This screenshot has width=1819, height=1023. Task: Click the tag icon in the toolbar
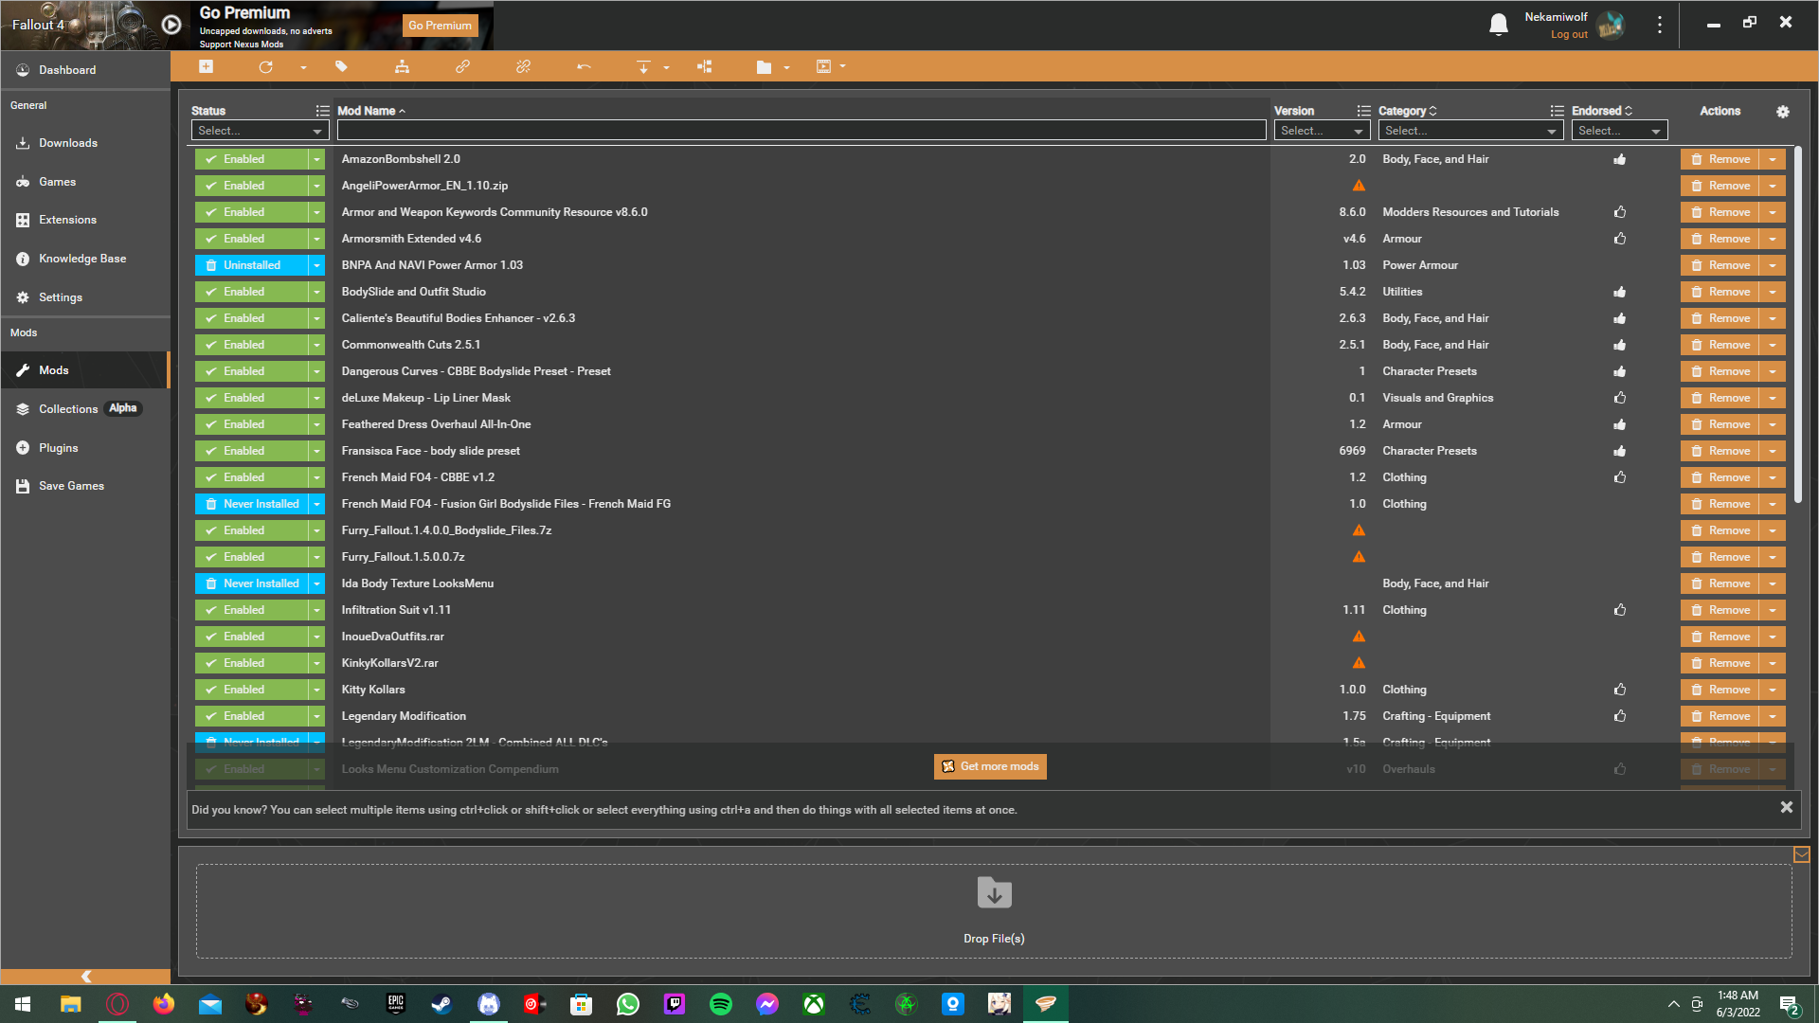341,66
